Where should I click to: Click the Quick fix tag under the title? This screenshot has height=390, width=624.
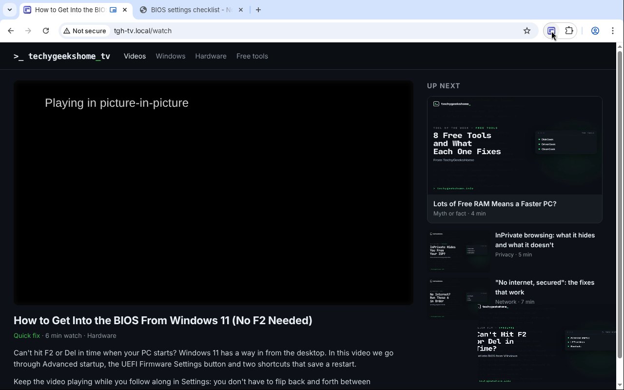[x=27, y=335]
